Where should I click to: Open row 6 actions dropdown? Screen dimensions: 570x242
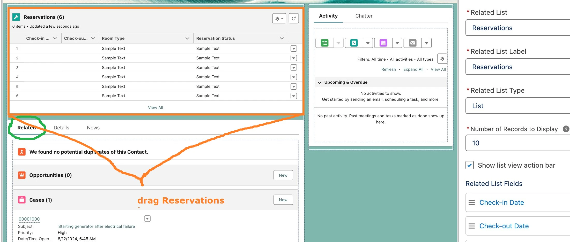[294, 96]
